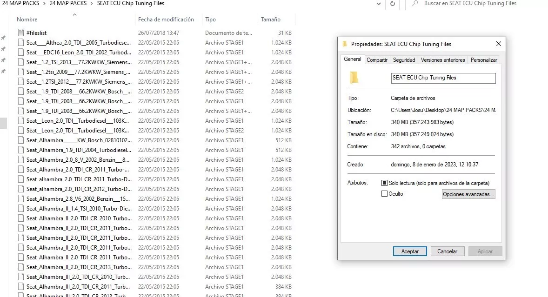Click the Cancelar button

pos(448,251)
